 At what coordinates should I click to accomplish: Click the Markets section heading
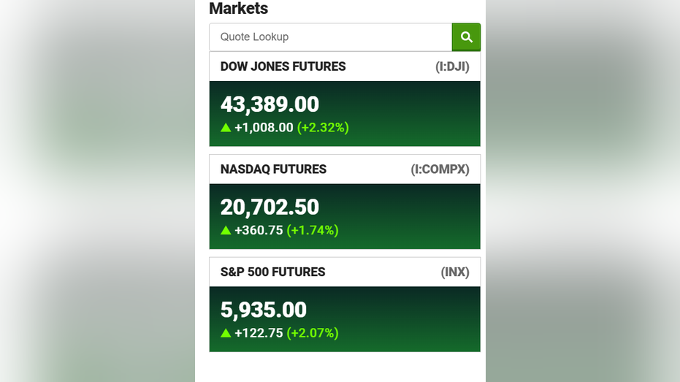coord(239,8)
